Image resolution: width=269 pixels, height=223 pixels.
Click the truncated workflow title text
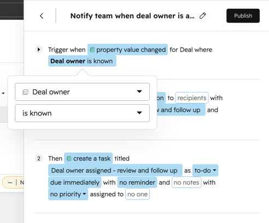[132, 16]
